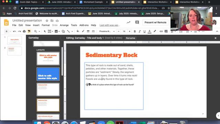Star the Untitled presentation
Viewport: 220px width, 124px height.
click(47, 21)
